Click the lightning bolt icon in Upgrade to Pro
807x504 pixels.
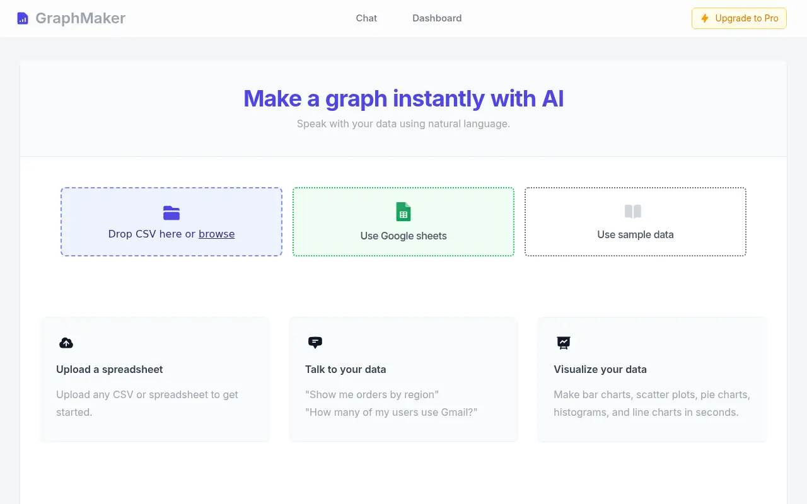704,18
